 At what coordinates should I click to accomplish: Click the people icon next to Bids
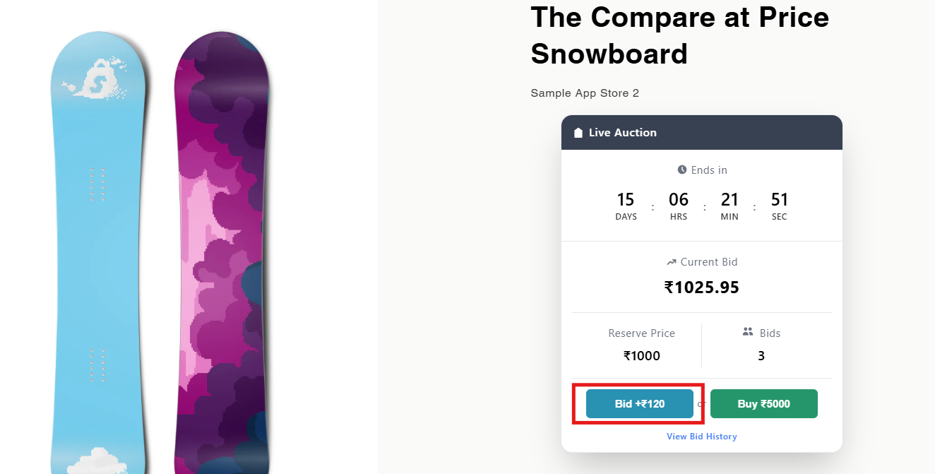point(748,332)
